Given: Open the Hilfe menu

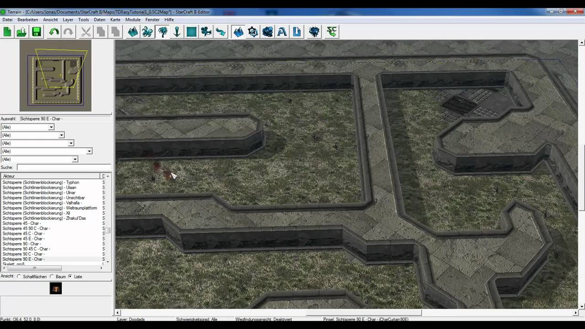Looking at the screenshot, I should pos(169,20).
